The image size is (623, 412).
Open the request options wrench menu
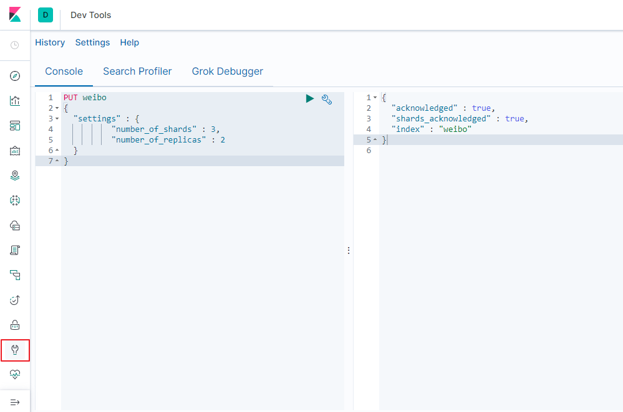click(x=327, y=98)
